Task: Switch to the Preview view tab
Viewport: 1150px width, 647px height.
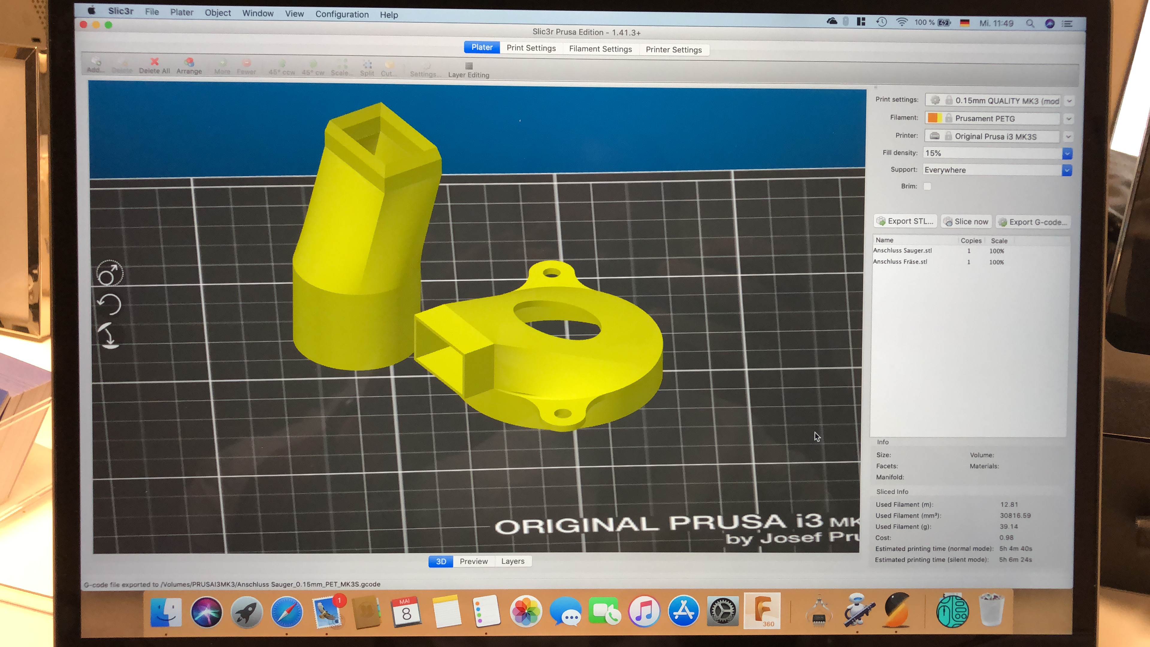Action: point(474,561)
